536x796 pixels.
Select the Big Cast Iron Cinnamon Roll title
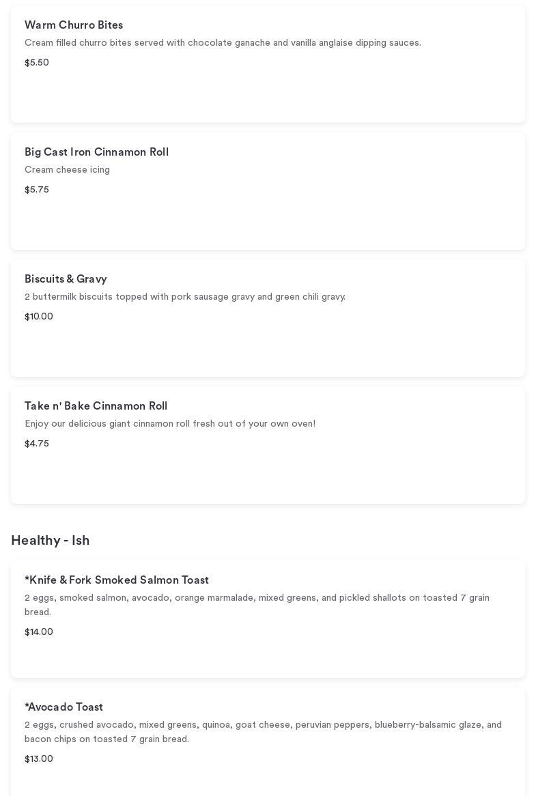click(96, 152)
